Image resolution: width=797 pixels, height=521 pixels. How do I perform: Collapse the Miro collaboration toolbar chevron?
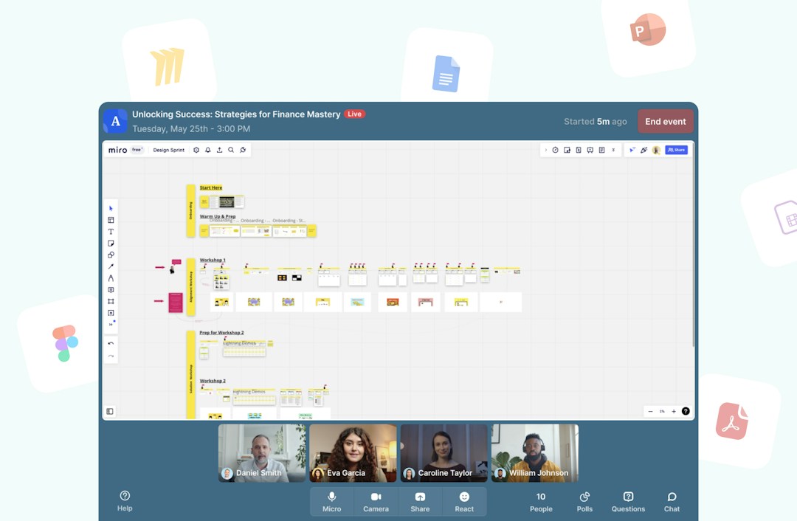click(x=546, y=150)
